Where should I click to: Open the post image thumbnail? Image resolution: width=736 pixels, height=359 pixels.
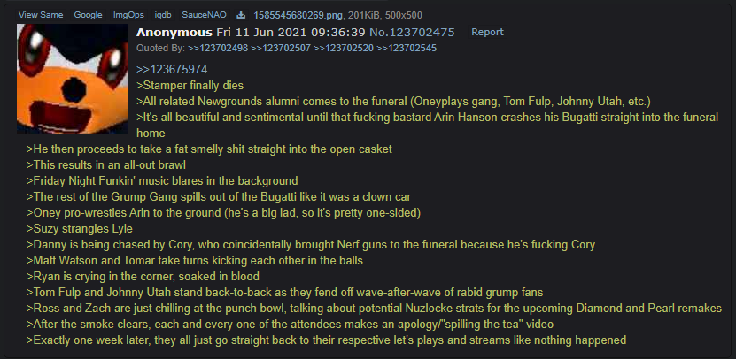click(x=73, y=80)
